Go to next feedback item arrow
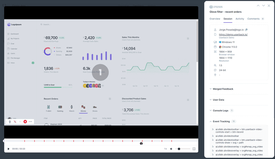This screenshot has height=159, width=275. (263, 6)
